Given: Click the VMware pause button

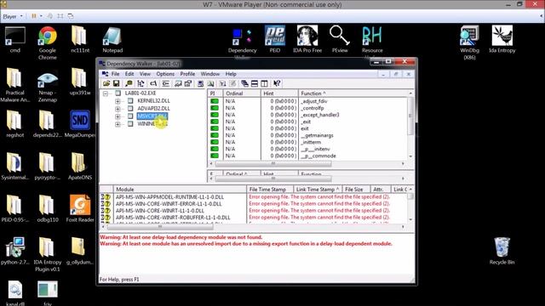Looking at the screenshot, I should [x=34, y=16].
